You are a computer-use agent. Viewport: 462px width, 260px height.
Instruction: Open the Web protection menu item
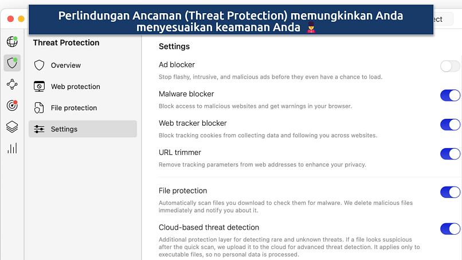click(75, 87)
